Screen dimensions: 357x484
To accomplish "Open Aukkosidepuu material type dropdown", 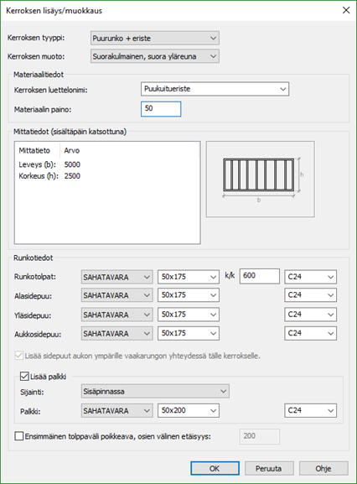I will 116,333.
